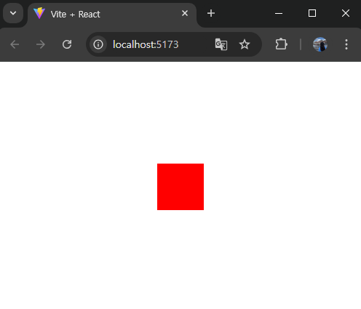Screen dimensions: 361x309
Task: Close the browser window
Action: (346, 13)
